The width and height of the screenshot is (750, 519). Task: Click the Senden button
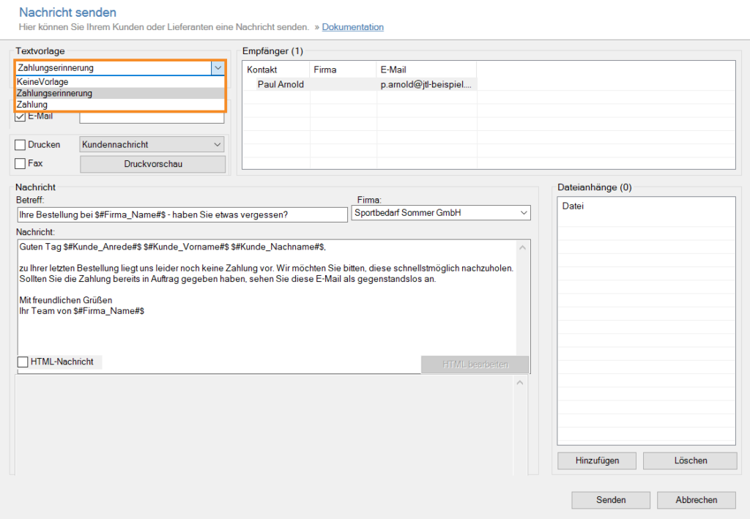click(x=611, y=500)
